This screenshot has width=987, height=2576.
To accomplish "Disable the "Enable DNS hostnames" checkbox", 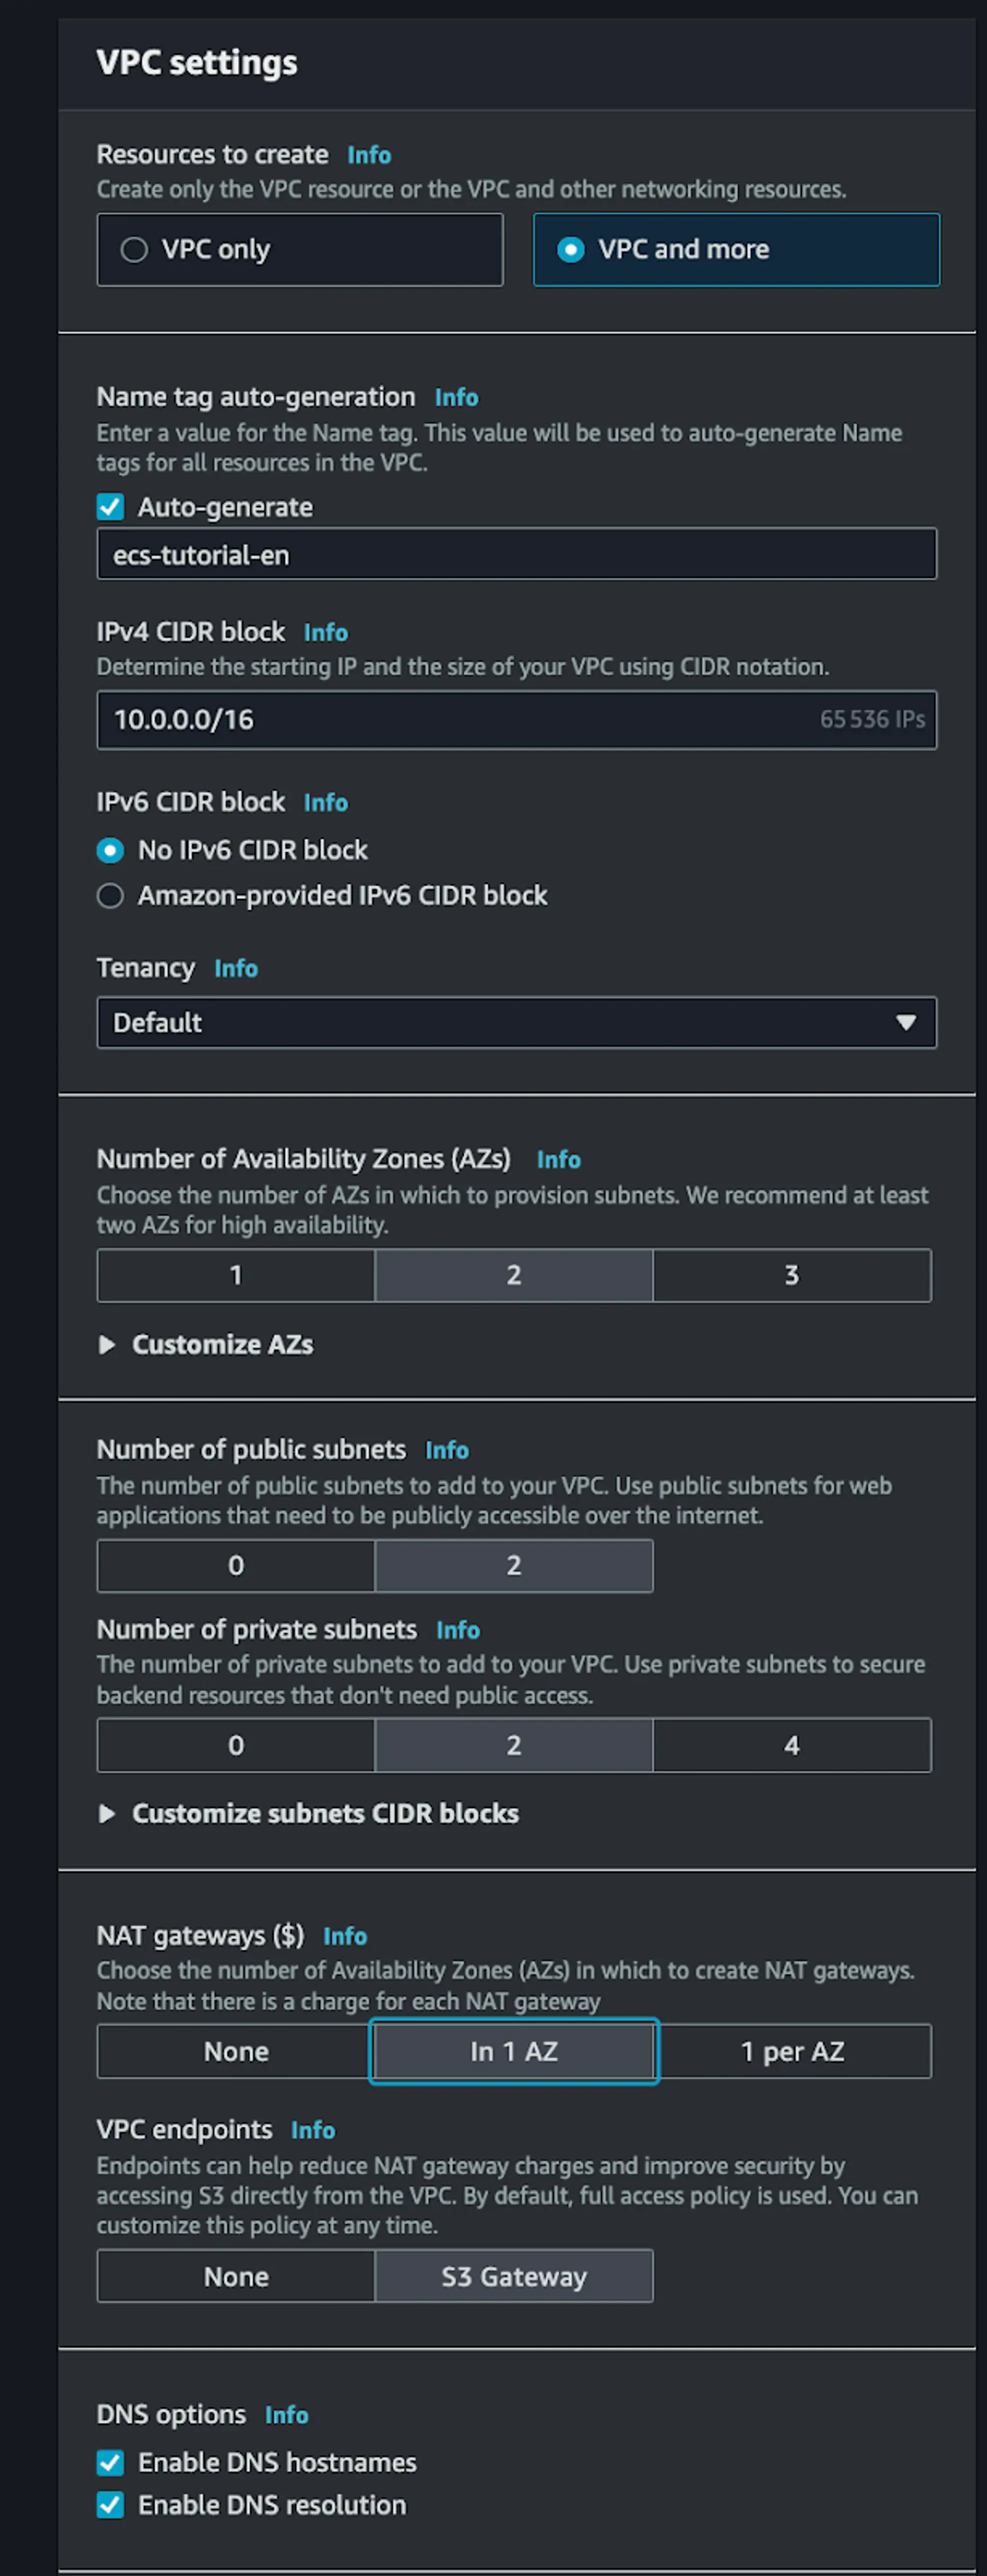I will coord(110,2463).
